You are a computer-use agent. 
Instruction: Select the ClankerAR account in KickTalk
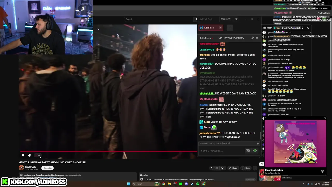click(x=226, y=19)
